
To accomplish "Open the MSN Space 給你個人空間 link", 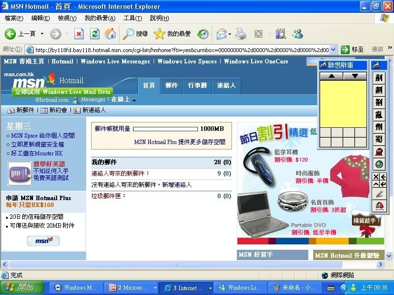I will (43, 136).
